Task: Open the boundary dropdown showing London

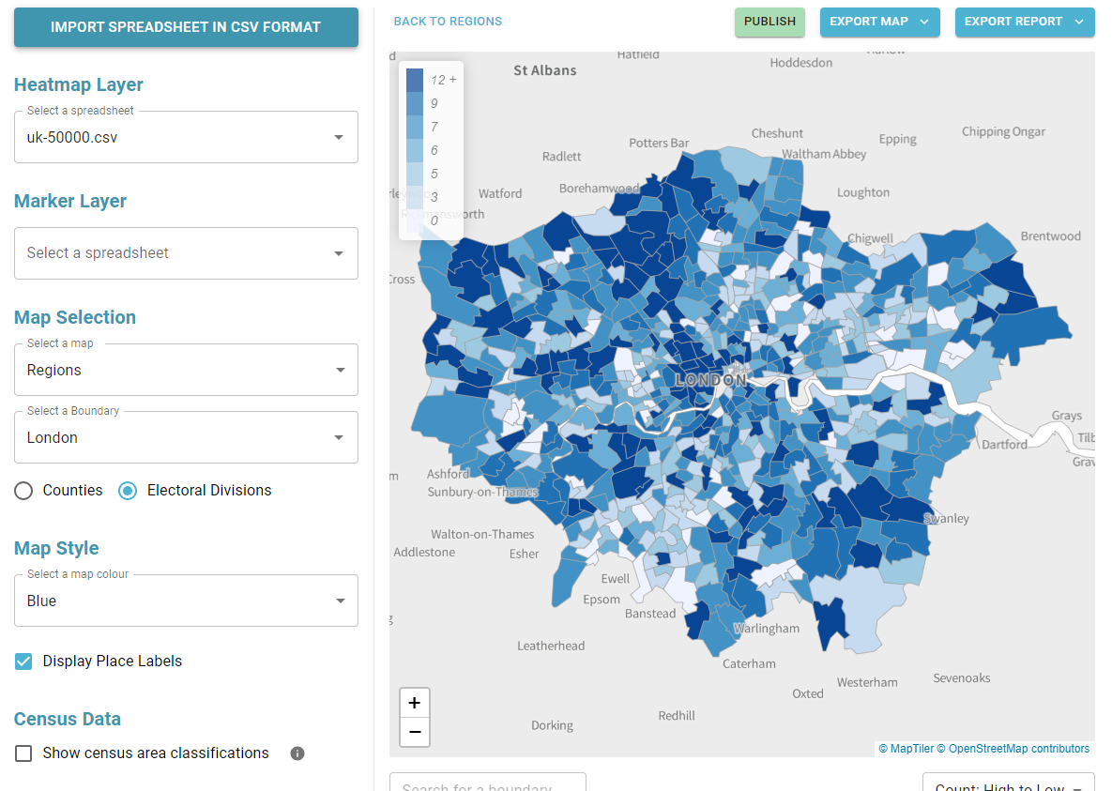Action: (186, 436)
